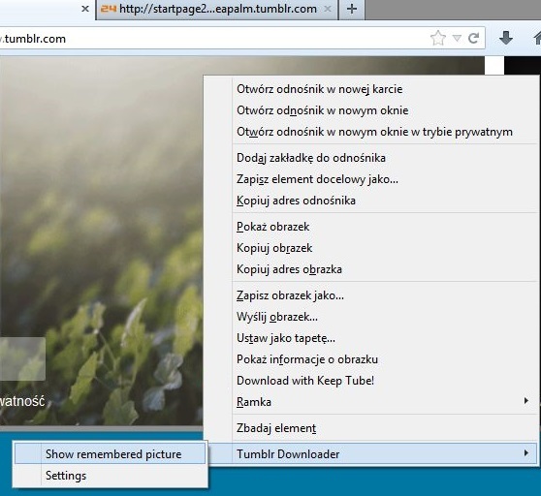This screenshot has width=541, height=496.
Task: Expand the Ramka submenu arrow
Action: click(525, 401)
